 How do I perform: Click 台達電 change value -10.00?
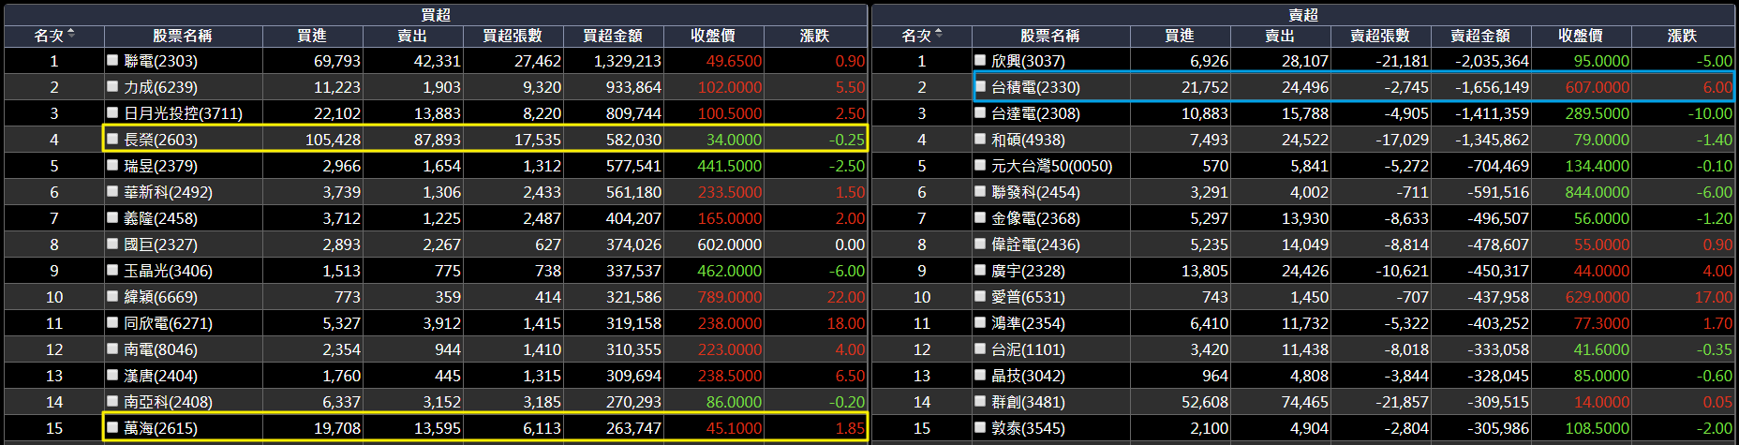click(1710, 113)
